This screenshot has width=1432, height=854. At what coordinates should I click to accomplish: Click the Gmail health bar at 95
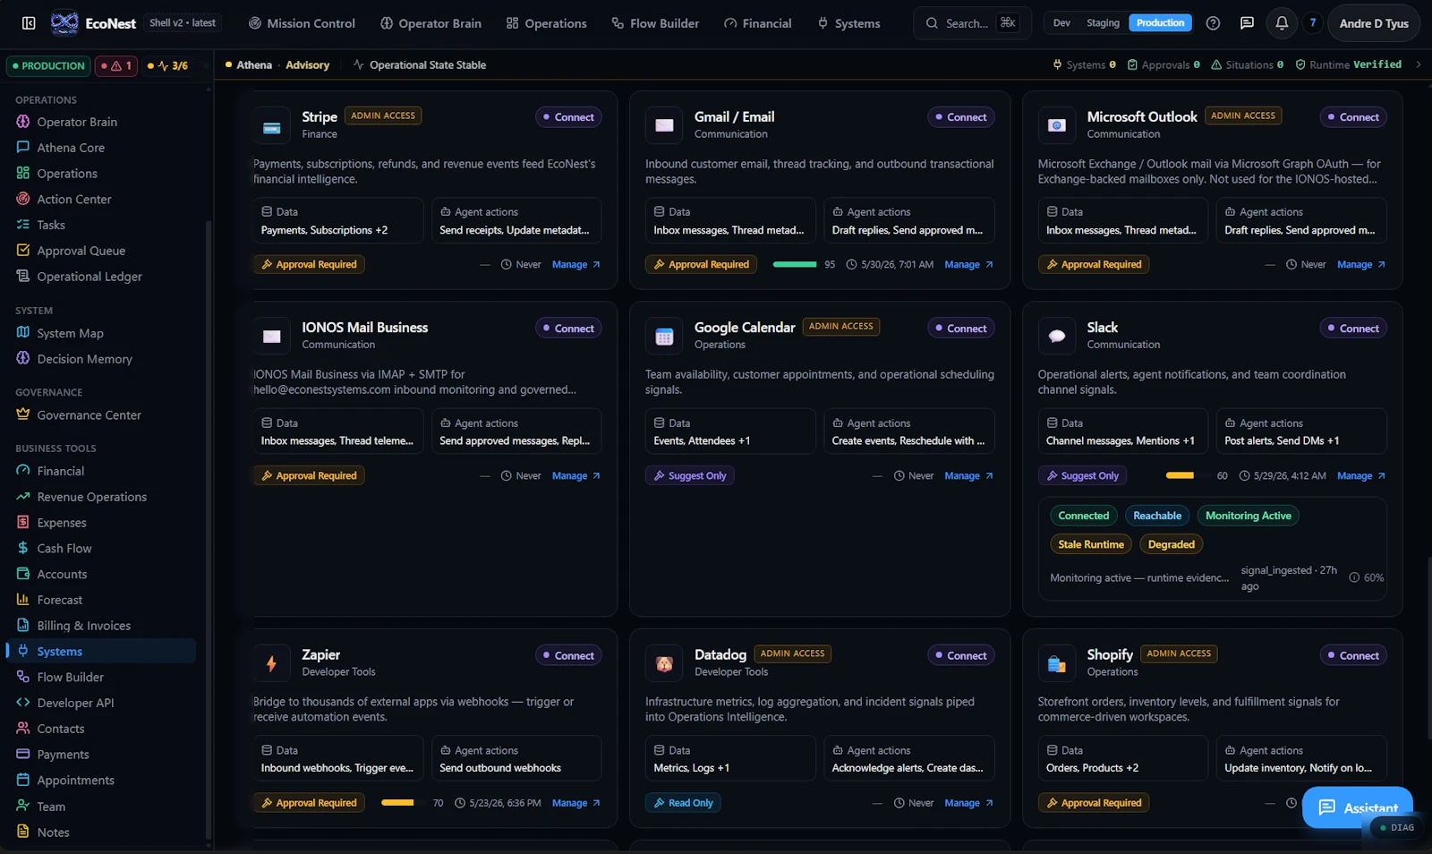pyautogui.click(x=795, y=265)
